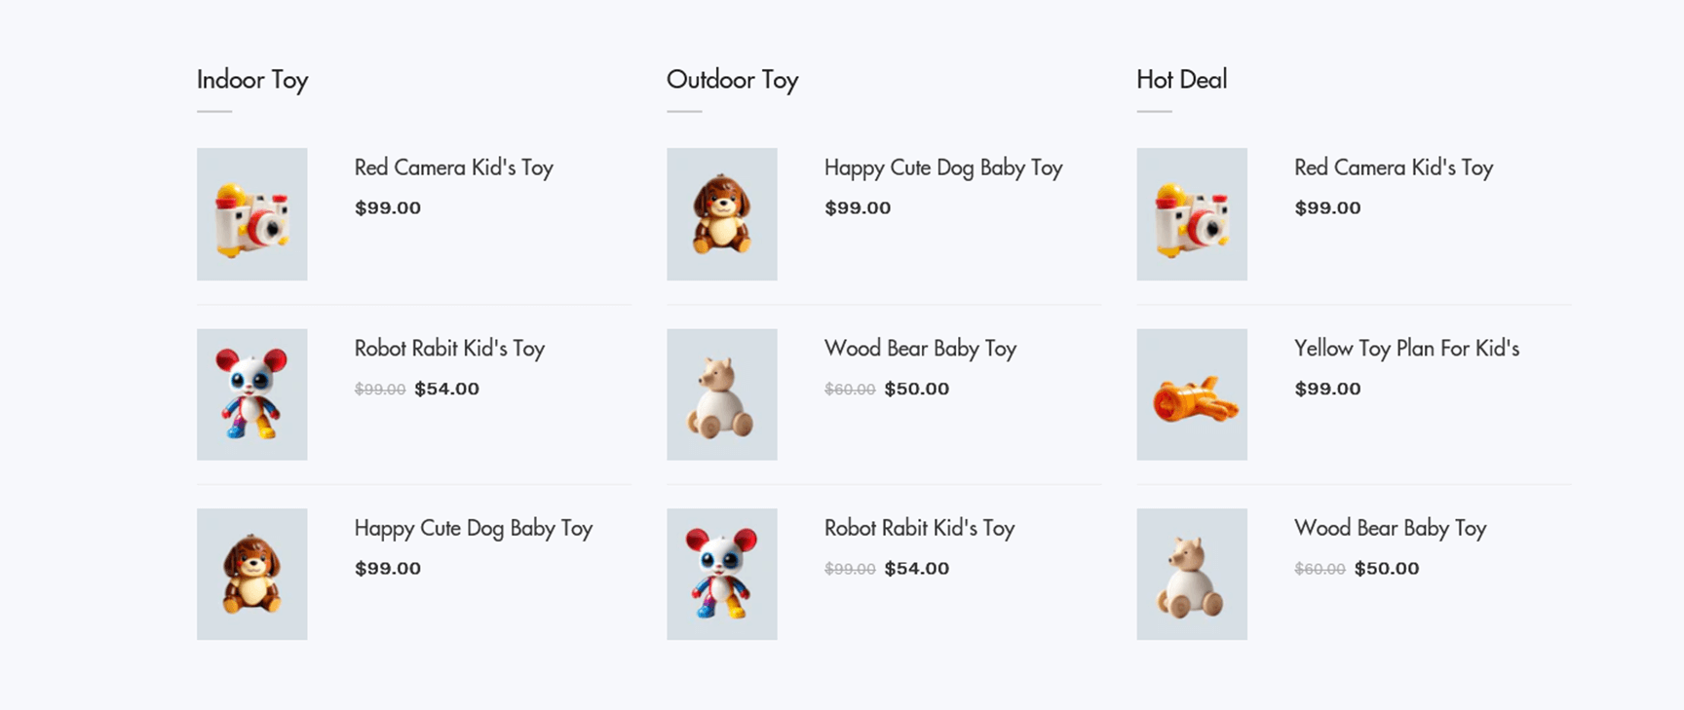Open Wood Bear thumbnail in Outdoor Toy
Image resolution: width=1684 pixels, height=710 pixels.
(x=721, y=394)
